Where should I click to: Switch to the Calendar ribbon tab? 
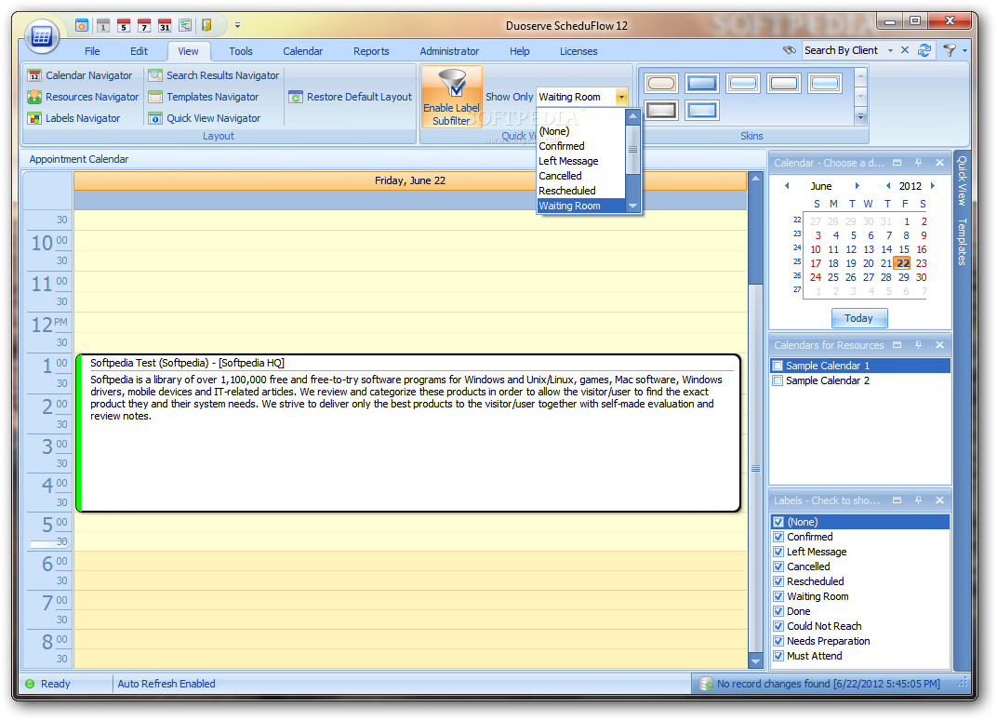pos(302,51)
